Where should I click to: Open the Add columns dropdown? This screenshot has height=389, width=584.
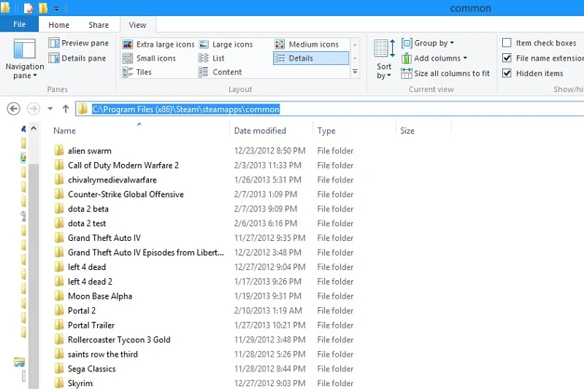click(x=434, y=58)
